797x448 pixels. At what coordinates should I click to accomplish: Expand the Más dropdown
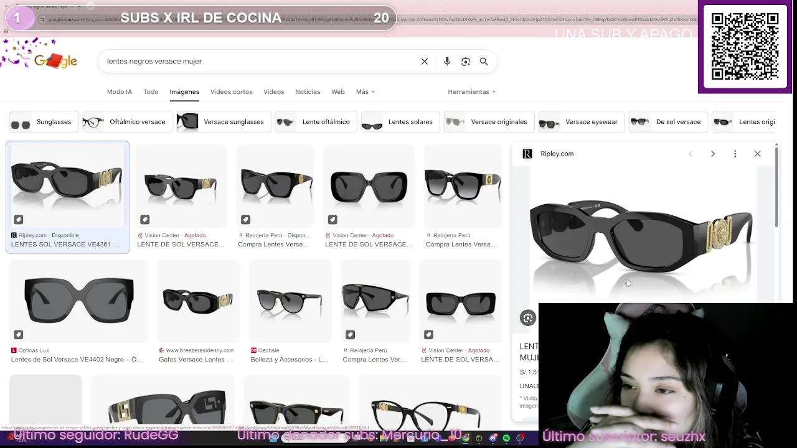(x=365, y=91)
